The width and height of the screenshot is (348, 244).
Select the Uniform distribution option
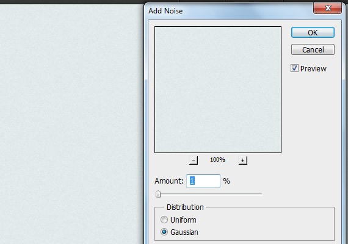point(164,220)
